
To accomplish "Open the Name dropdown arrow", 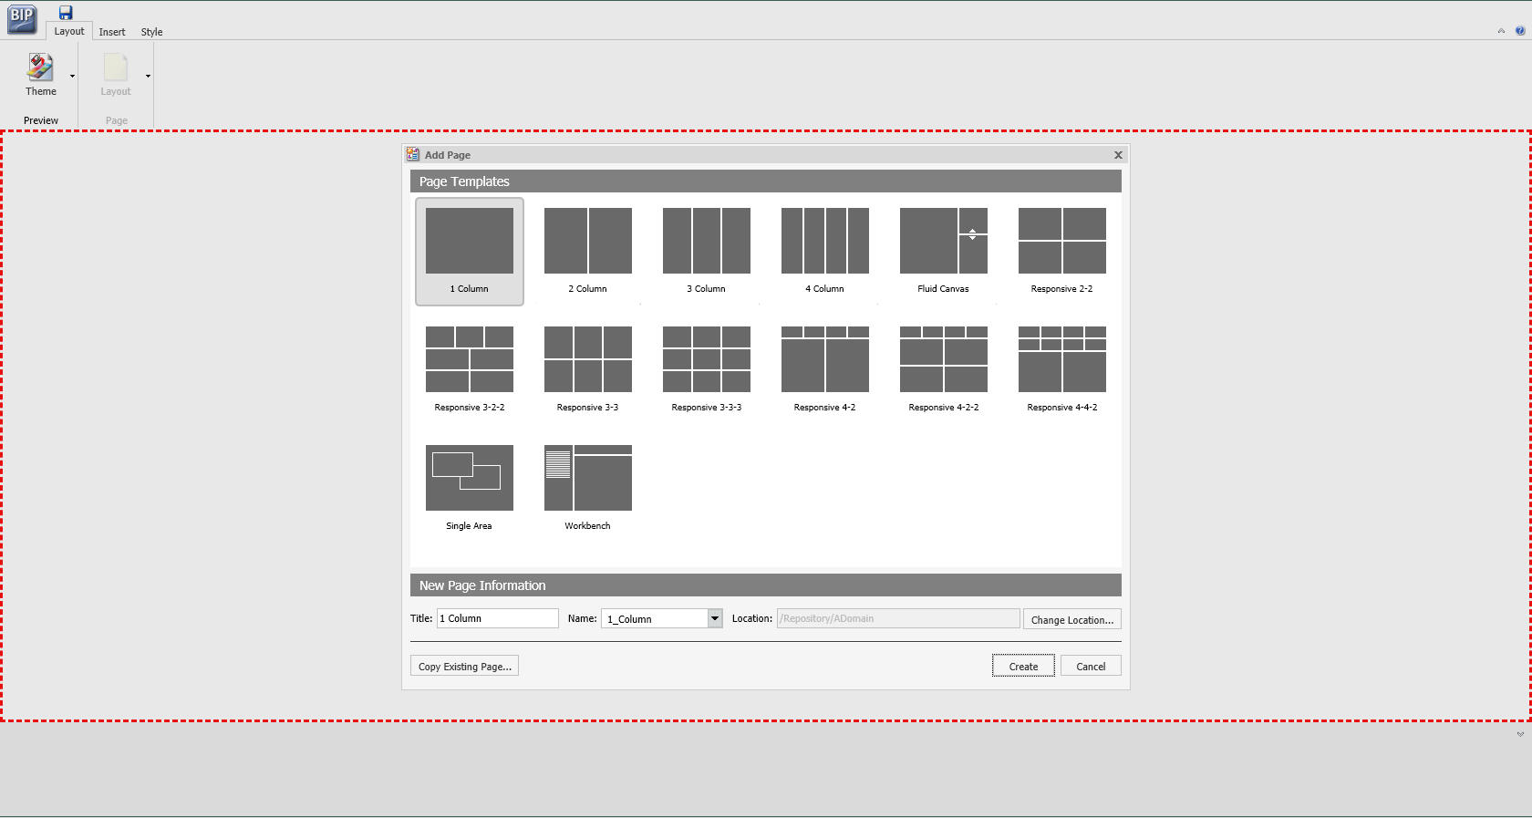I will [715, 618].
